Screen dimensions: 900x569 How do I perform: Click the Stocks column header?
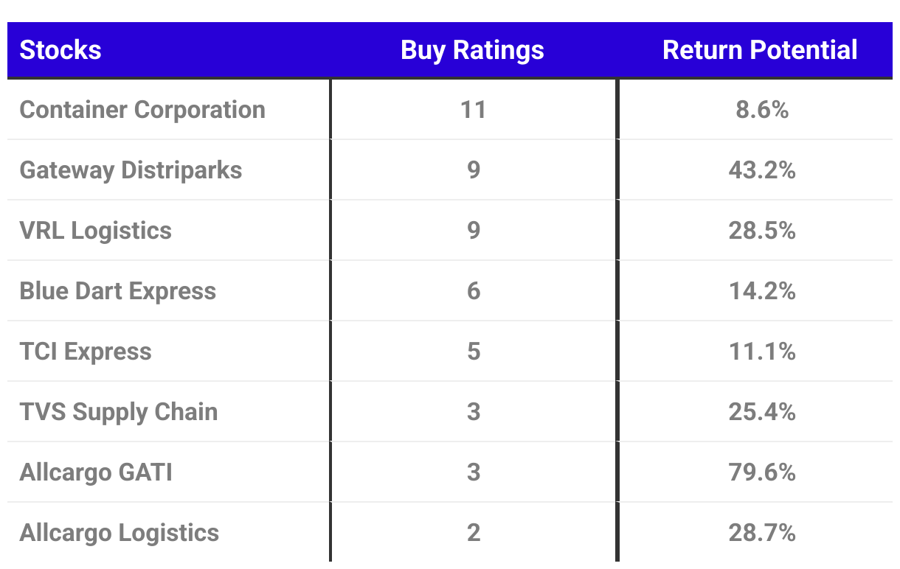(60, 50)
